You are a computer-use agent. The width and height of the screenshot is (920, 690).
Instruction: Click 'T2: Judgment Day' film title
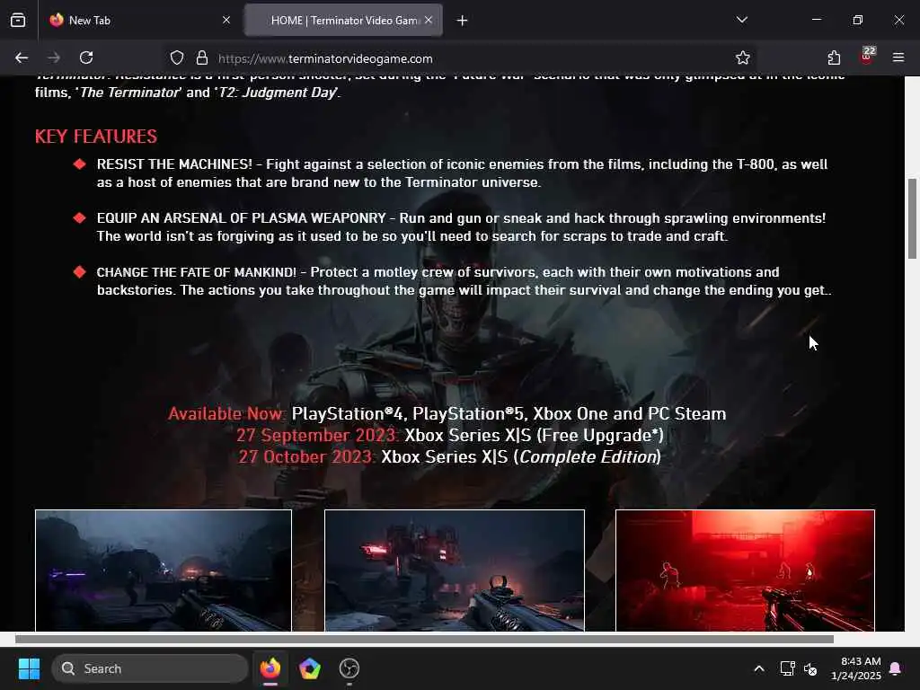[x=277, y=93]
